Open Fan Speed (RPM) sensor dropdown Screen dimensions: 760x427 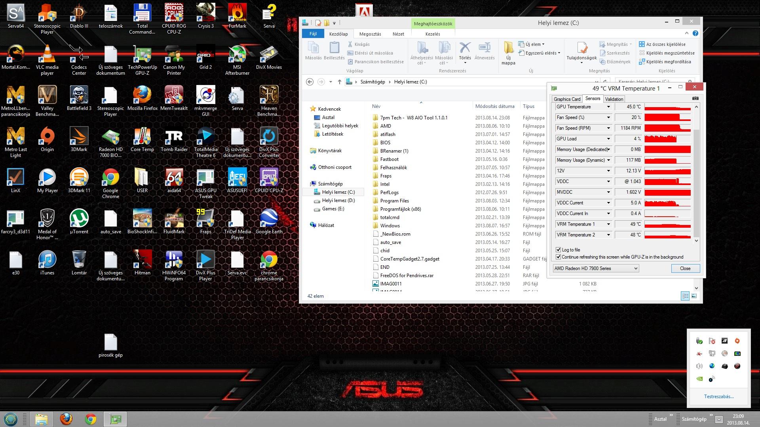[x=608, y=128]
